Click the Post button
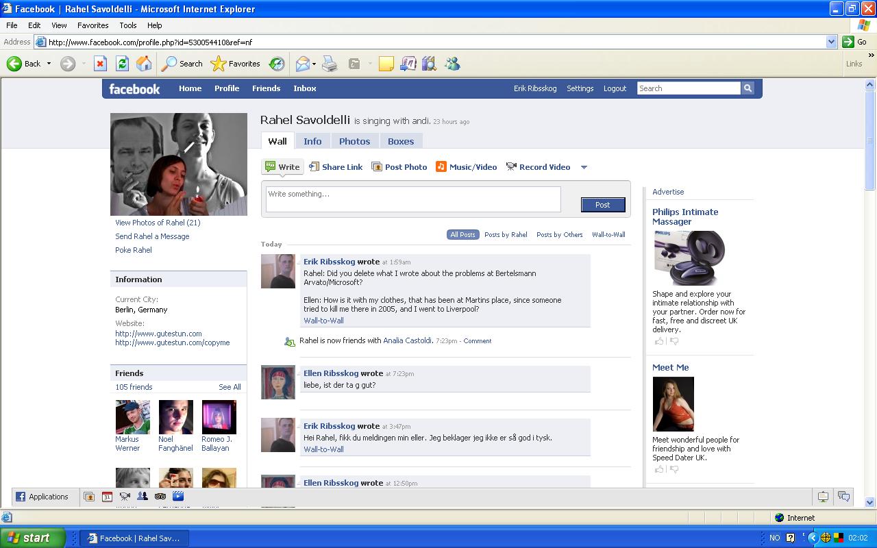Image resolution: width=877 pixels, height=548 pixels. (x=603, y=205)
